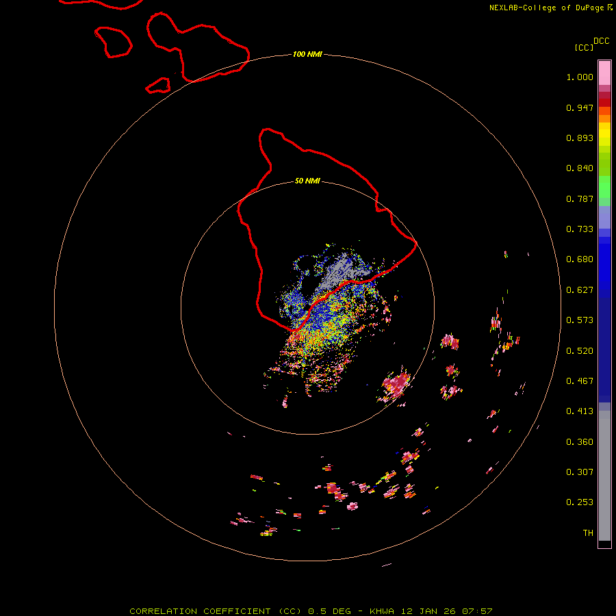The image size is (616, 616).
Task: Select the 0.680 scale value
Action: pos(580,259)
